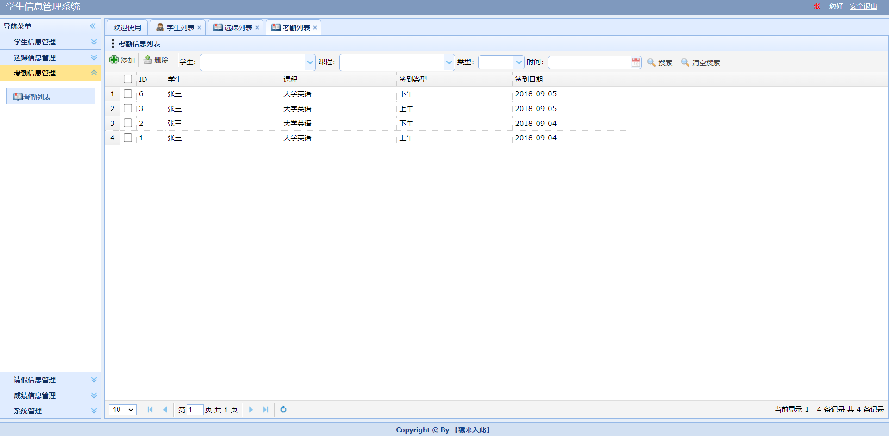Image resolution: width=889 pixels, height=436 pixels.
Task: Click the 安全退出 logout link
Action: point(864,6)
